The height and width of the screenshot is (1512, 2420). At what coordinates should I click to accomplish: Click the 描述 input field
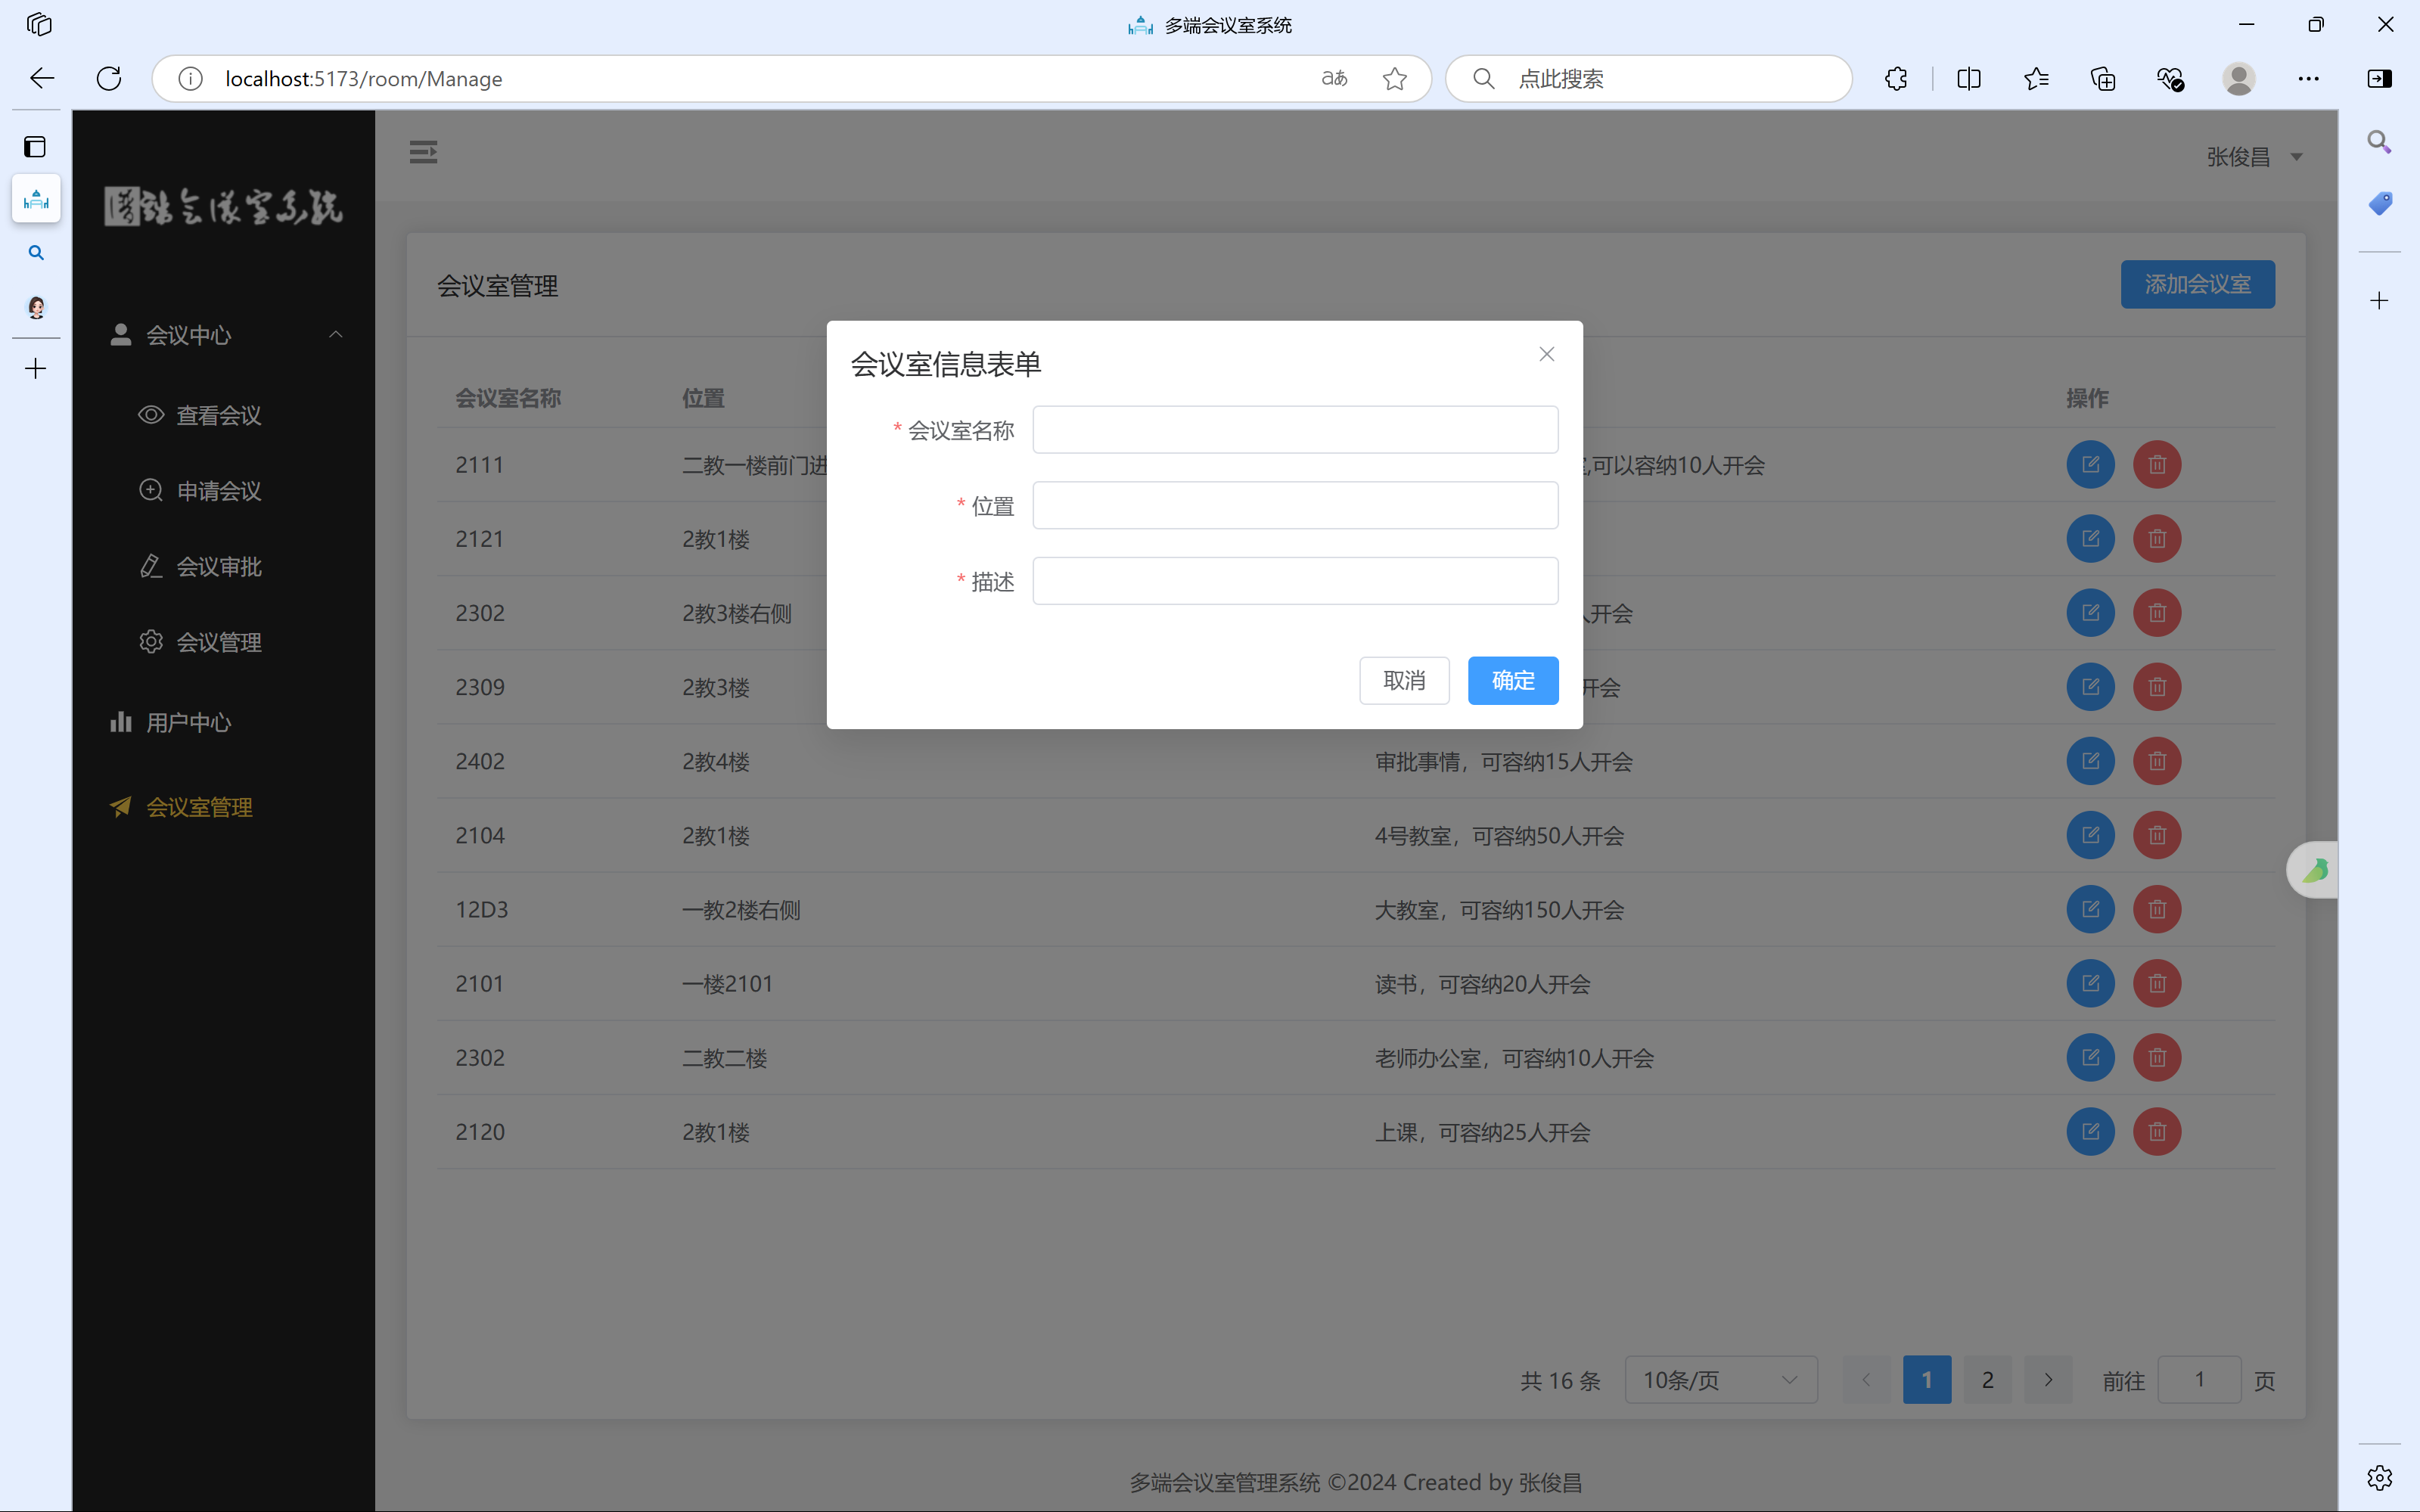pyautogui.click(x=1295, y=581)
